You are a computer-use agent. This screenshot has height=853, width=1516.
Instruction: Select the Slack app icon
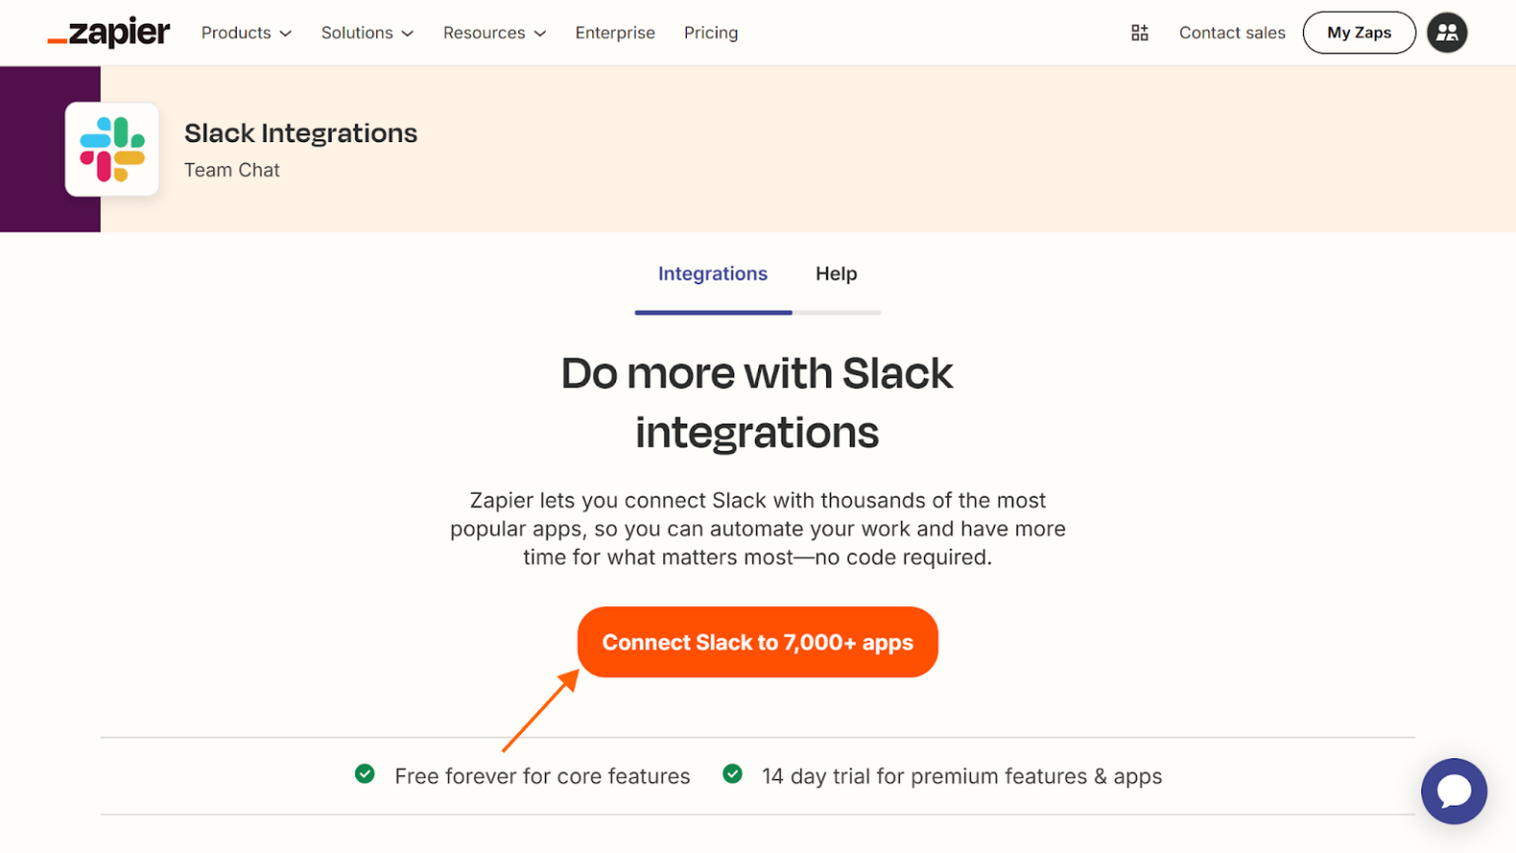[x=111, y=149]
